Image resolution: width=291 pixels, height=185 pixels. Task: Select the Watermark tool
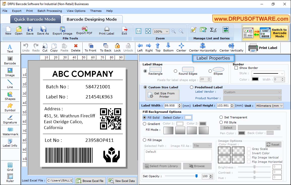[10, 131]
